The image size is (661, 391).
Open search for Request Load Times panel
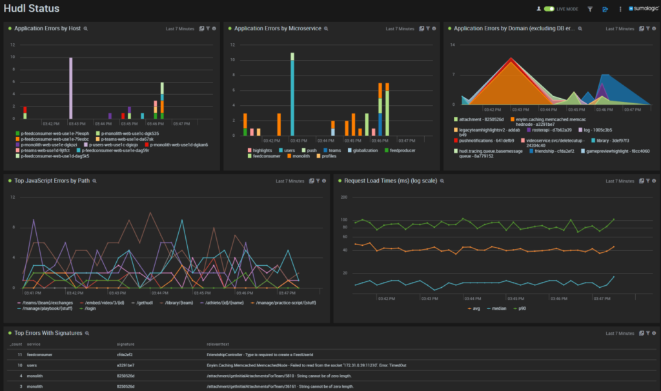pos(442,181)
